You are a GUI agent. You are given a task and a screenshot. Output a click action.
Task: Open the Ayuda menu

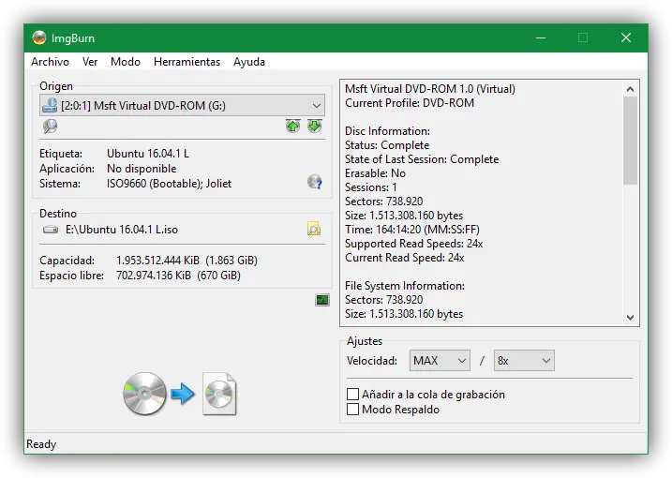pos(249,62)
